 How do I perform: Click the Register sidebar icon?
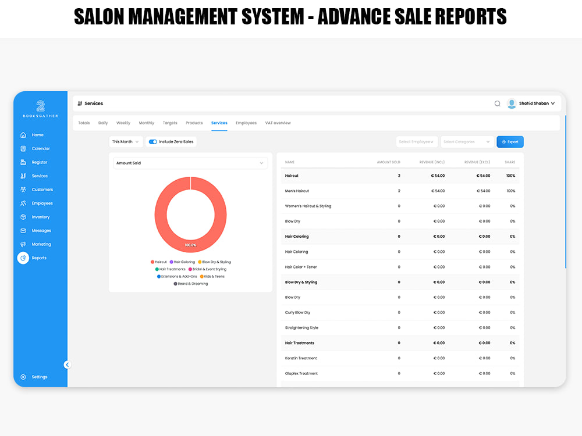click(23, 162)
